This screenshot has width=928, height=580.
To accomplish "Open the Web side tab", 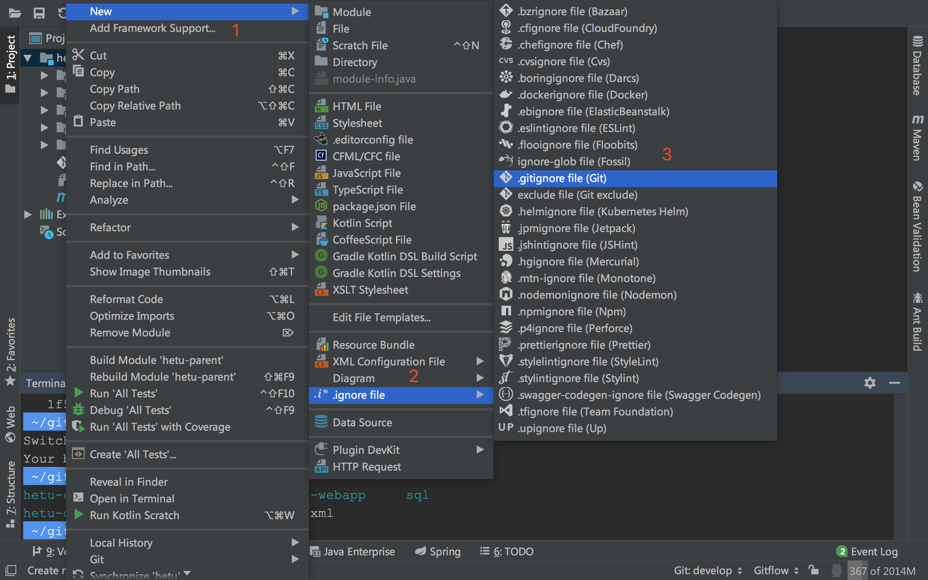I will 11,423.
